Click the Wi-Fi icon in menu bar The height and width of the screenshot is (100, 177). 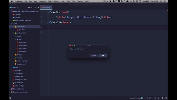(x=140, y=1)
